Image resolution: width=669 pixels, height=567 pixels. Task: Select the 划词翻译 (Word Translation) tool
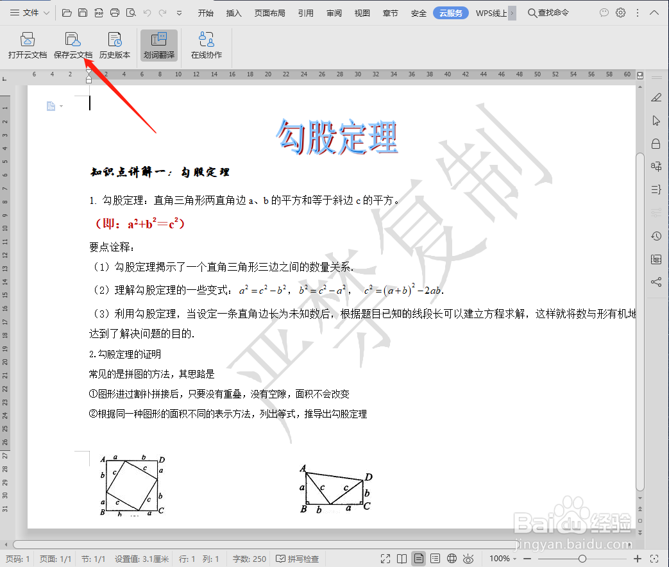[159, 45]
